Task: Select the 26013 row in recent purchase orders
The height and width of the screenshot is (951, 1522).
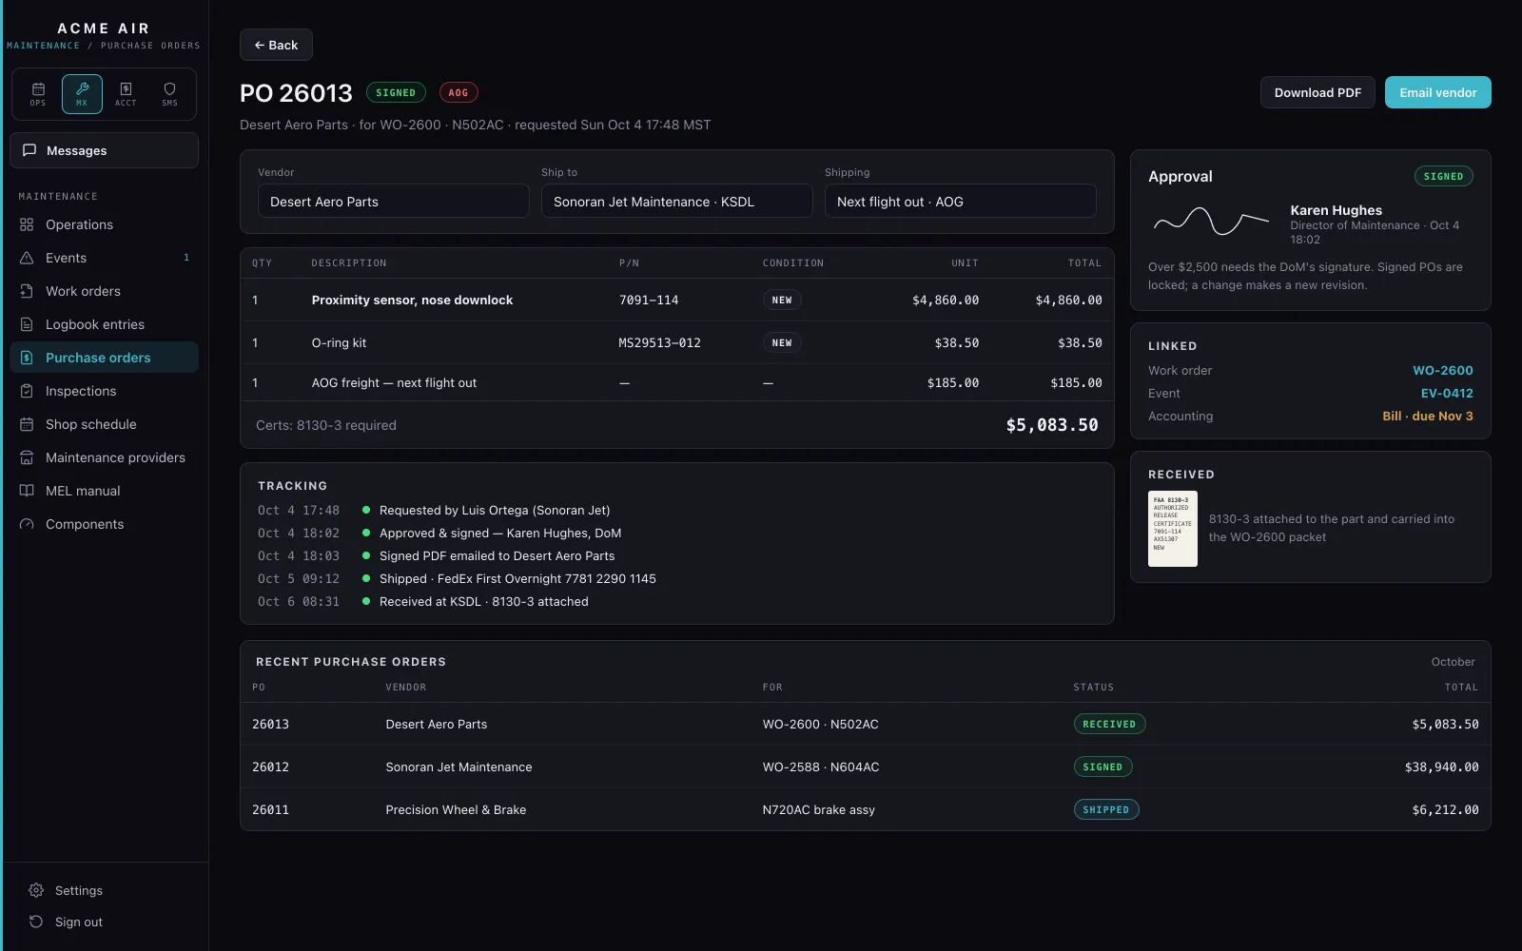Action: pyautogui.click(x=865, y=724)
